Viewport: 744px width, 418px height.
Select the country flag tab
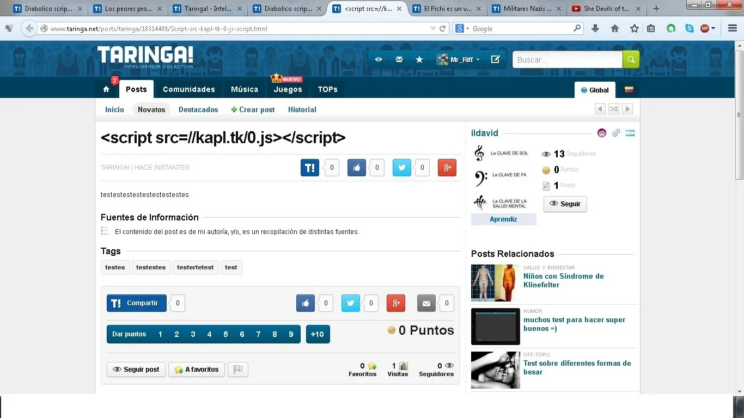click(629, 90)
